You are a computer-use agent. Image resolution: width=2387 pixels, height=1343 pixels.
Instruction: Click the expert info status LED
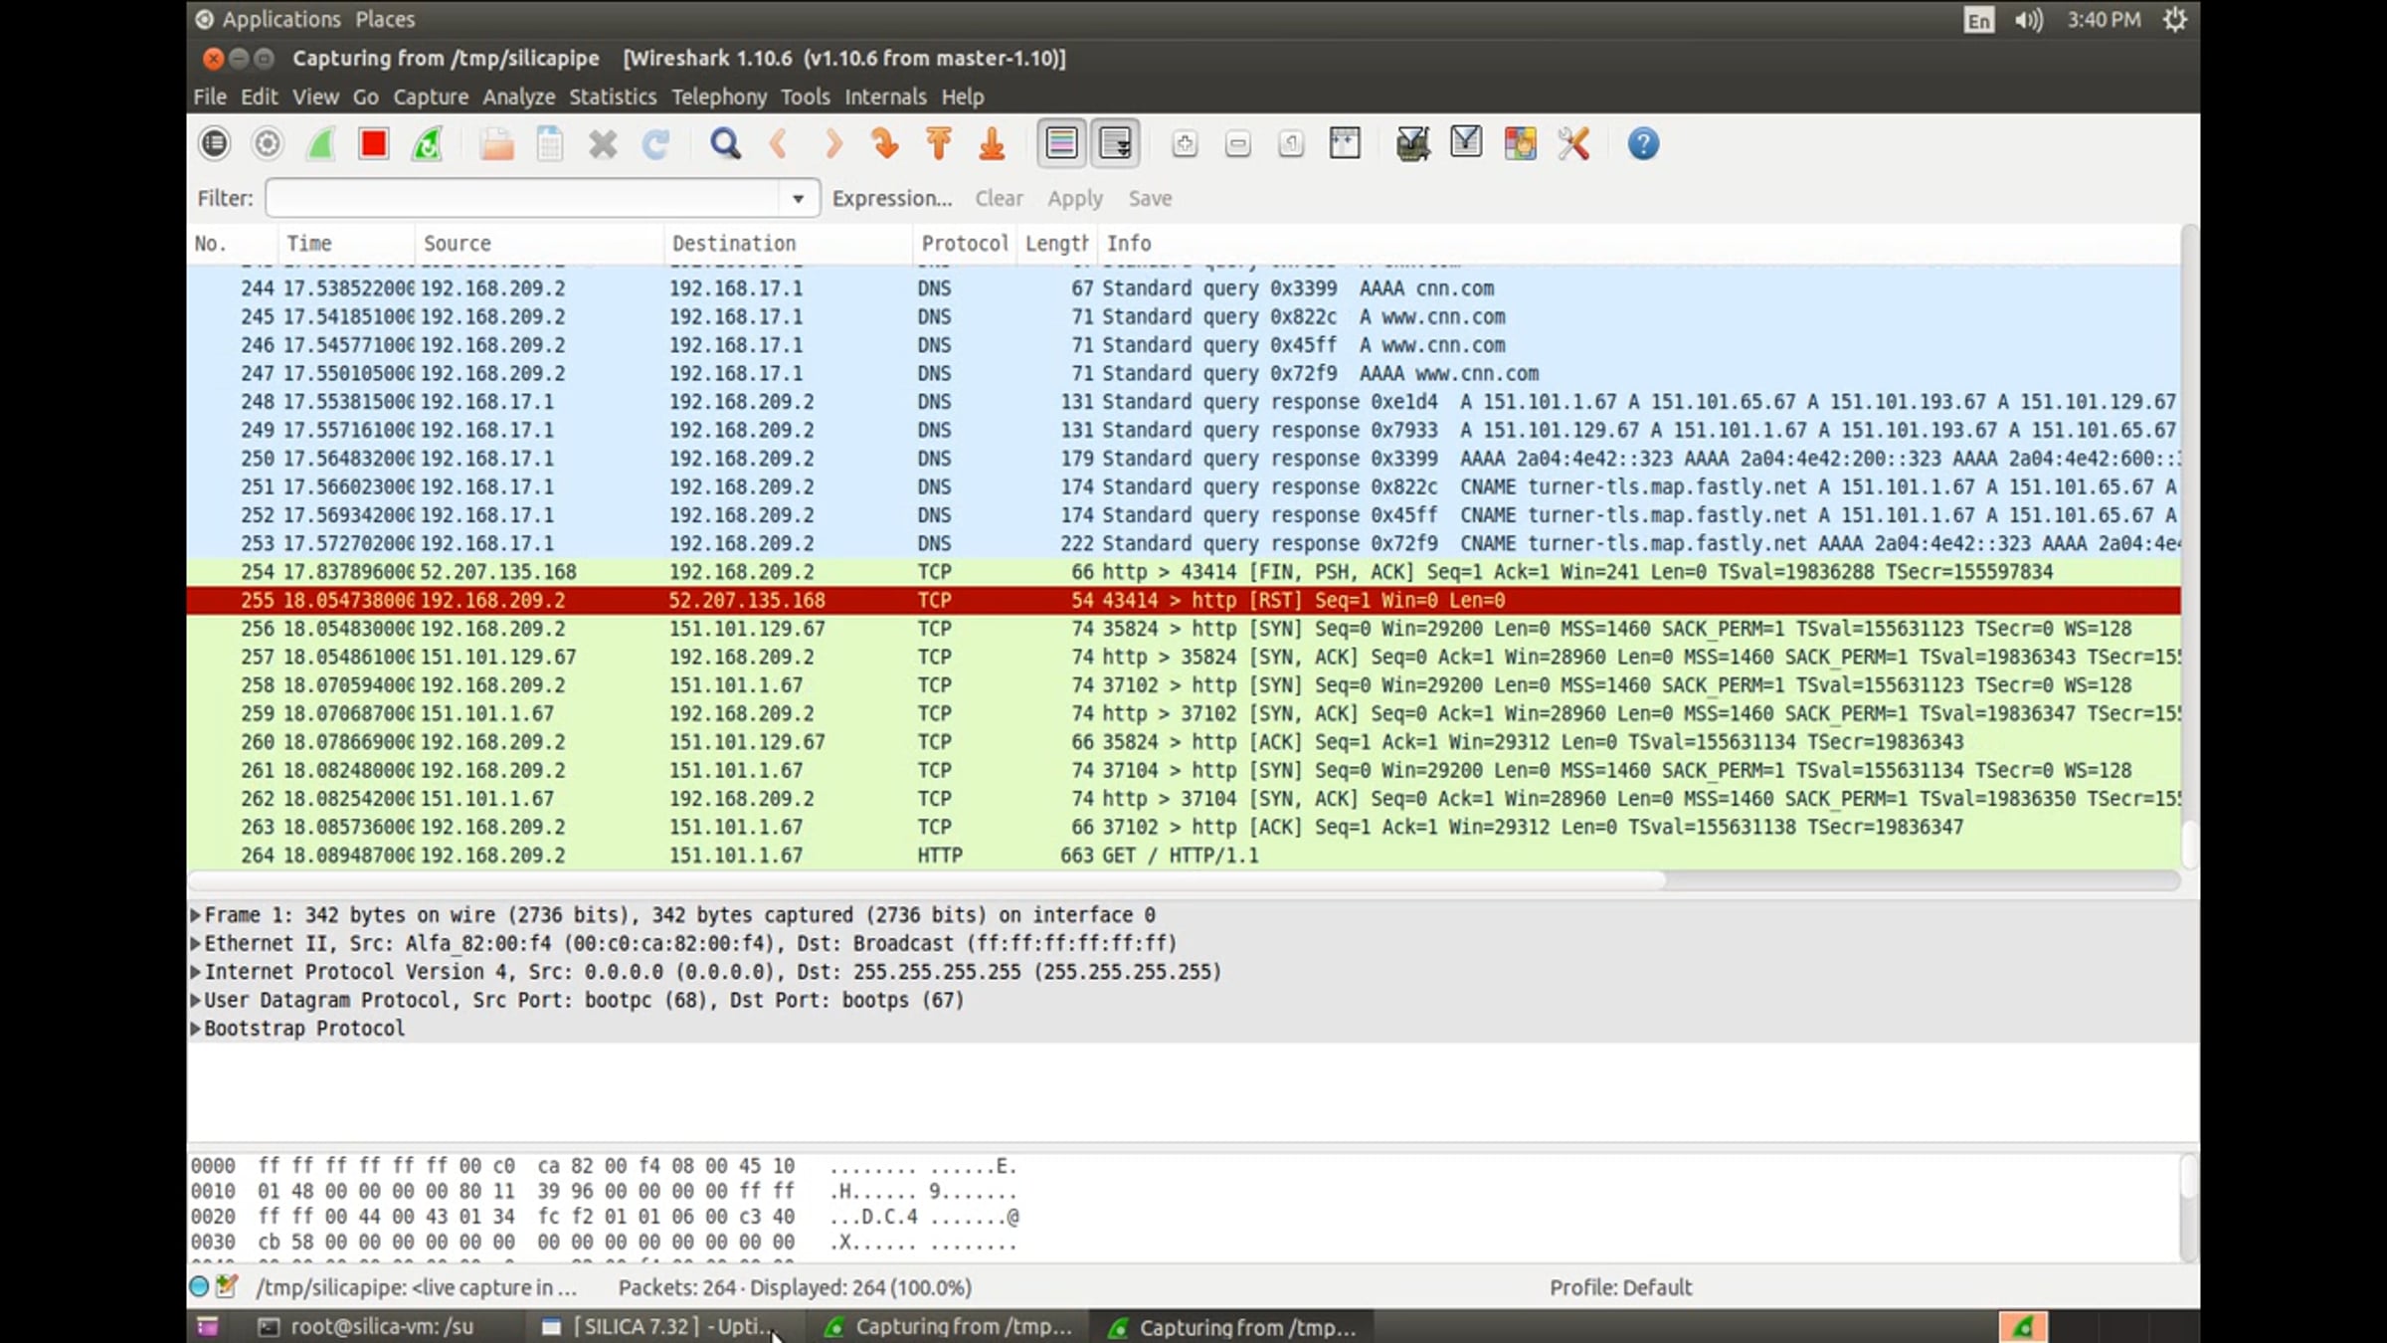tap(199, 1287)
